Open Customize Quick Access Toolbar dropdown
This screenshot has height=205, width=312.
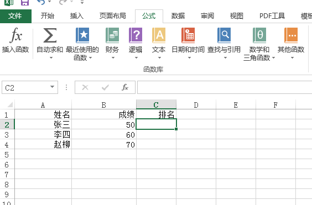click(82, 2)
